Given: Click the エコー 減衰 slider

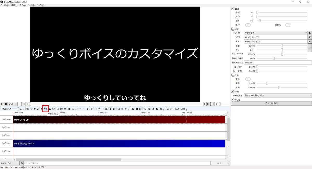Looking at the screenshot, I should (282, 87).
